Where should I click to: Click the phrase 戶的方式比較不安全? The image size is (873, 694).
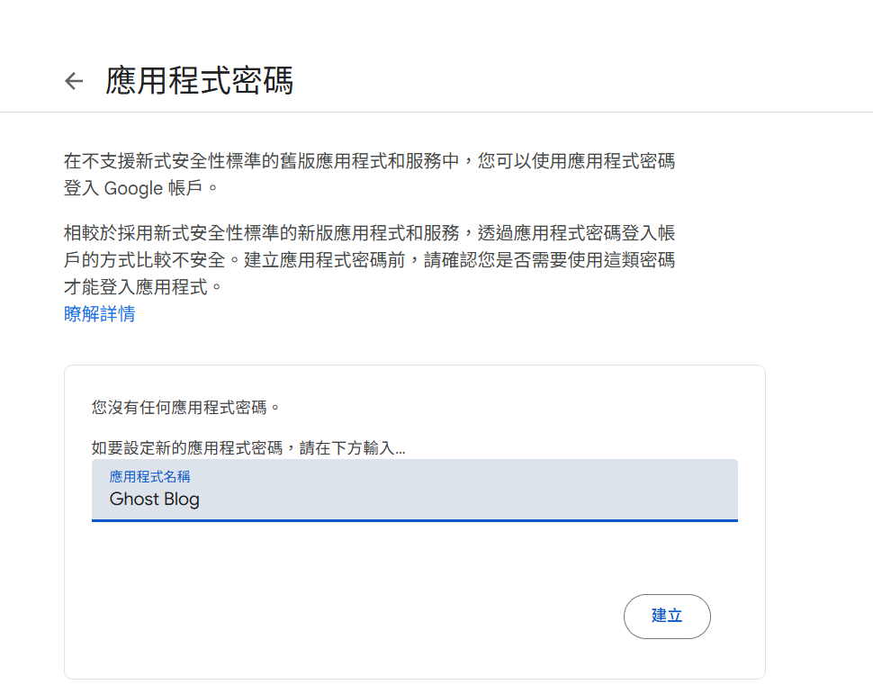tap(153, 261)
